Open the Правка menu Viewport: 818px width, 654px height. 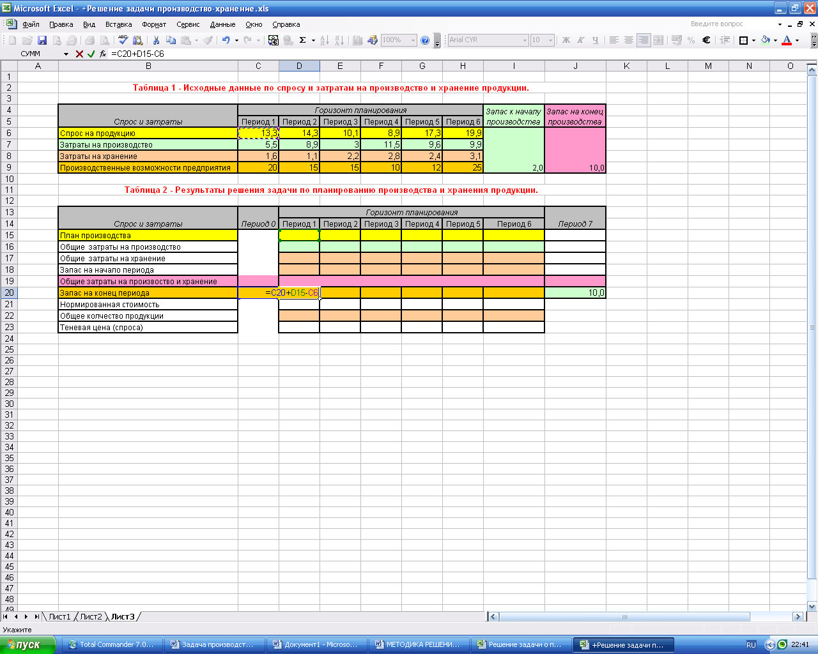[x=61, y=24]
